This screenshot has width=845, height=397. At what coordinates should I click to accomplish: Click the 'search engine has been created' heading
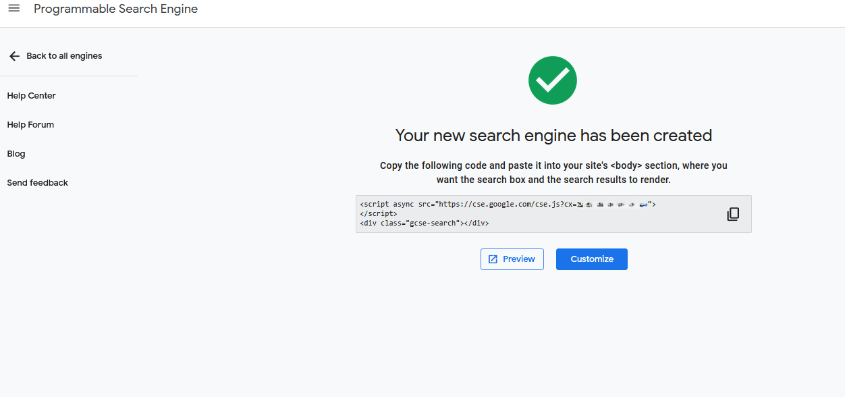click(x=553, y=136)
